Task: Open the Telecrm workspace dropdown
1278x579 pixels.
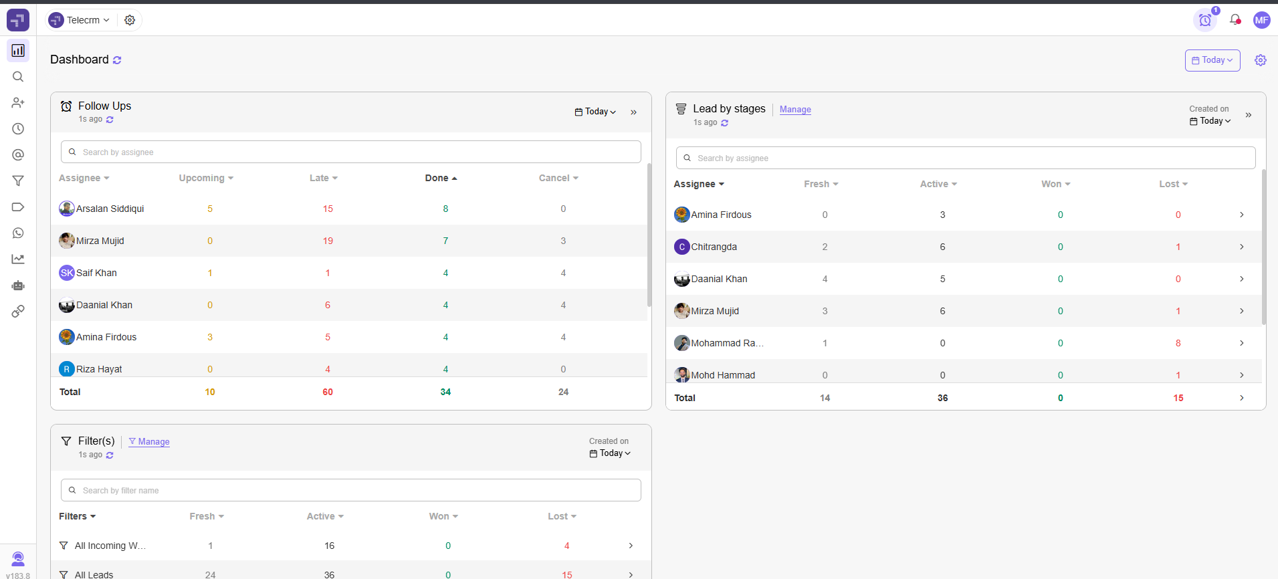Action: point(80,20)
